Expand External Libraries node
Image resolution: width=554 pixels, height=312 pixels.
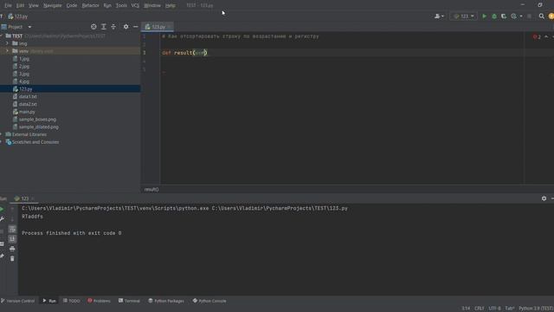point(2,134)
